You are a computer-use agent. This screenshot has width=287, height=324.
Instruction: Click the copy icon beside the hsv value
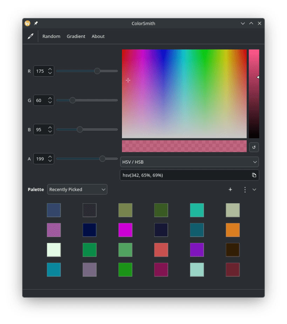(x=254, y=175)
